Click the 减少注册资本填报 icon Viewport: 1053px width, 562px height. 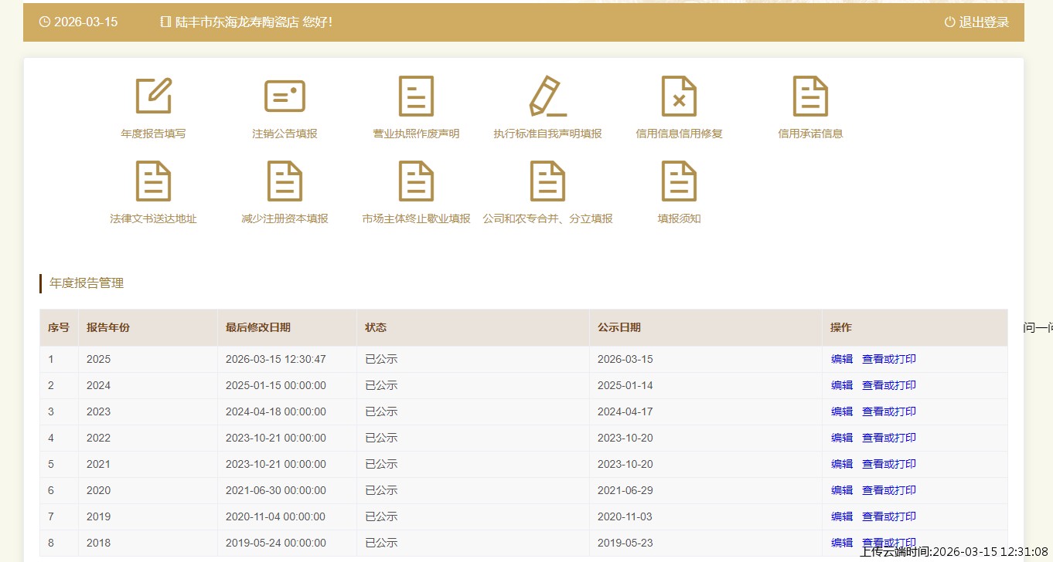point(285,181)
